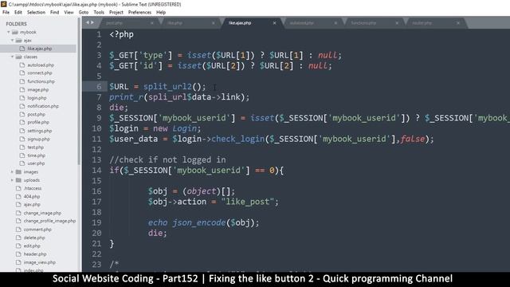The image size is (510, 287).
Task: Open user.php in the sidebar
Action: (x=36, y=163)
